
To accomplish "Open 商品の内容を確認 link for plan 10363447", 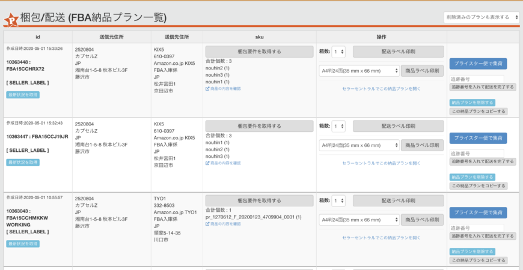I will [x=223, y=163].
